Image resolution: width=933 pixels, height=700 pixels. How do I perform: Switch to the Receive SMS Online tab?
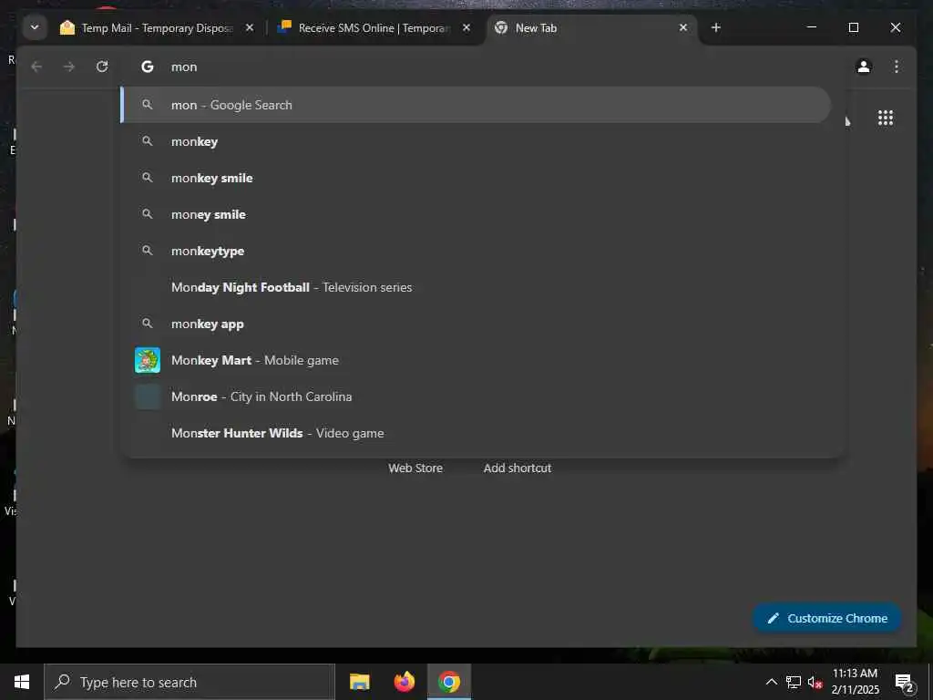[374, 28]
